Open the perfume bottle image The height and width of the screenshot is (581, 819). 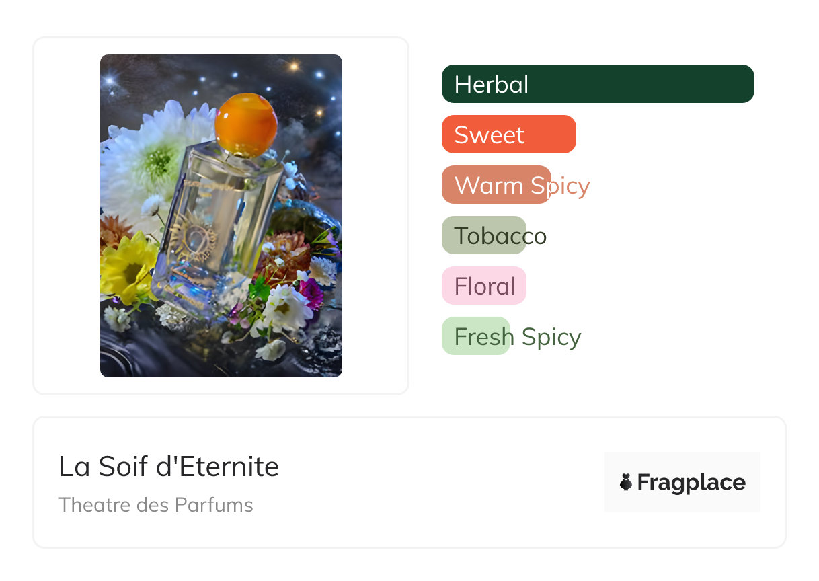221,216
